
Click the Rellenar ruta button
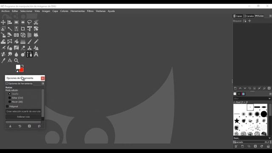23,117
